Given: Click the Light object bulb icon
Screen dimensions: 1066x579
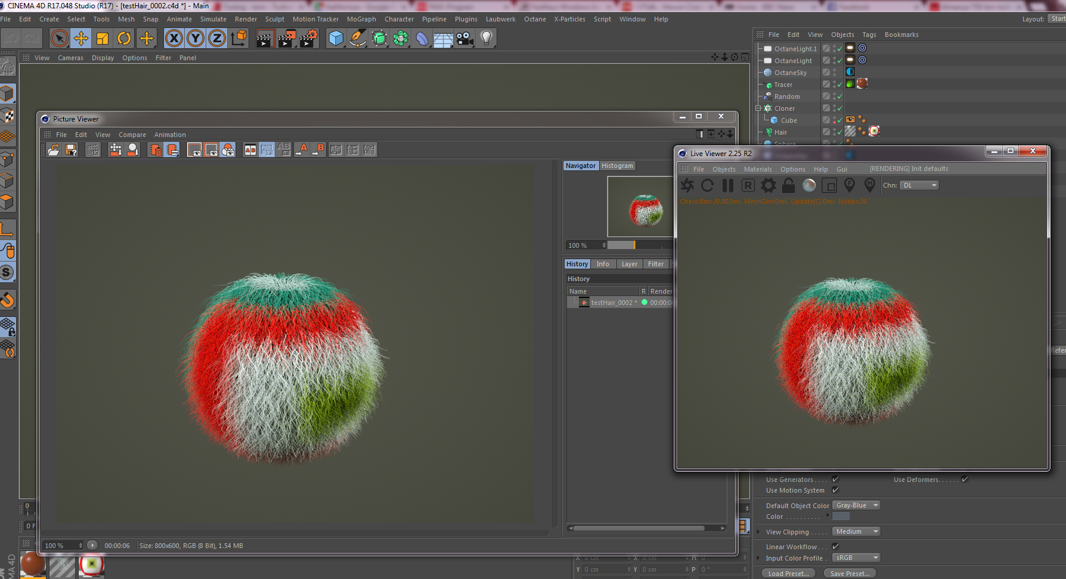Looking at the screenshot, I should [486, 39].
